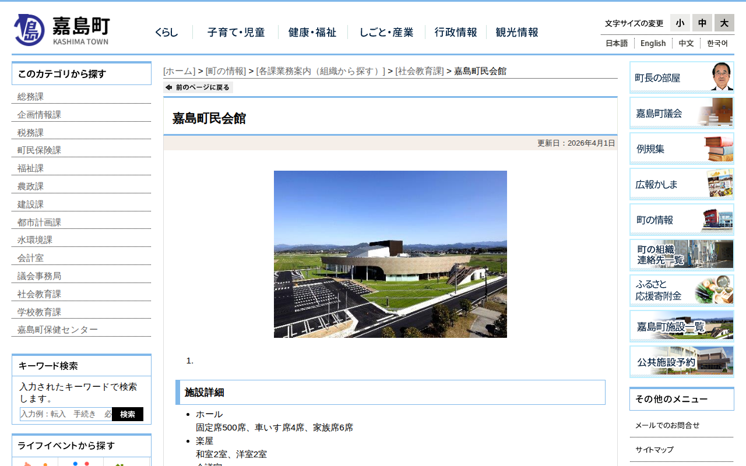Open the くらし menu

pos(167,33)
